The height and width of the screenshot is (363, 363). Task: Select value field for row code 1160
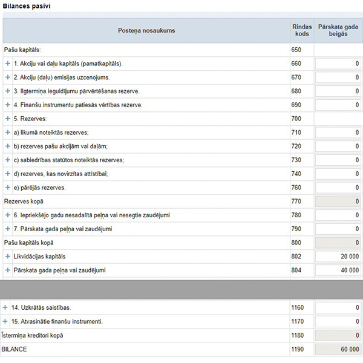click(338, 308)
